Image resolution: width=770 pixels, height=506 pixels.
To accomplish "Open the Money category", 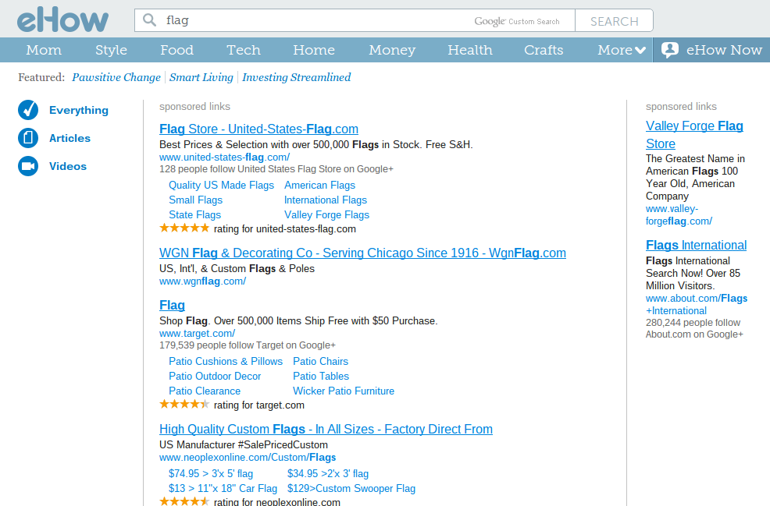I will 391,49.
